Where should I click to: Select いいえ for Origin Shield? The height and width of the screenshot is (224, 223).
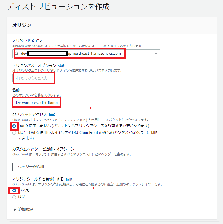pos(14,190)
